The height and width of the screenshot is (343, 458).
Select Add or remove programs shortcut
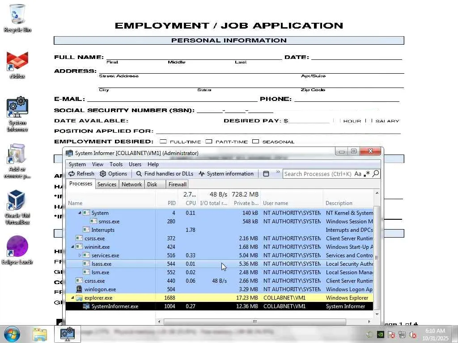click(x=17, y=161)
